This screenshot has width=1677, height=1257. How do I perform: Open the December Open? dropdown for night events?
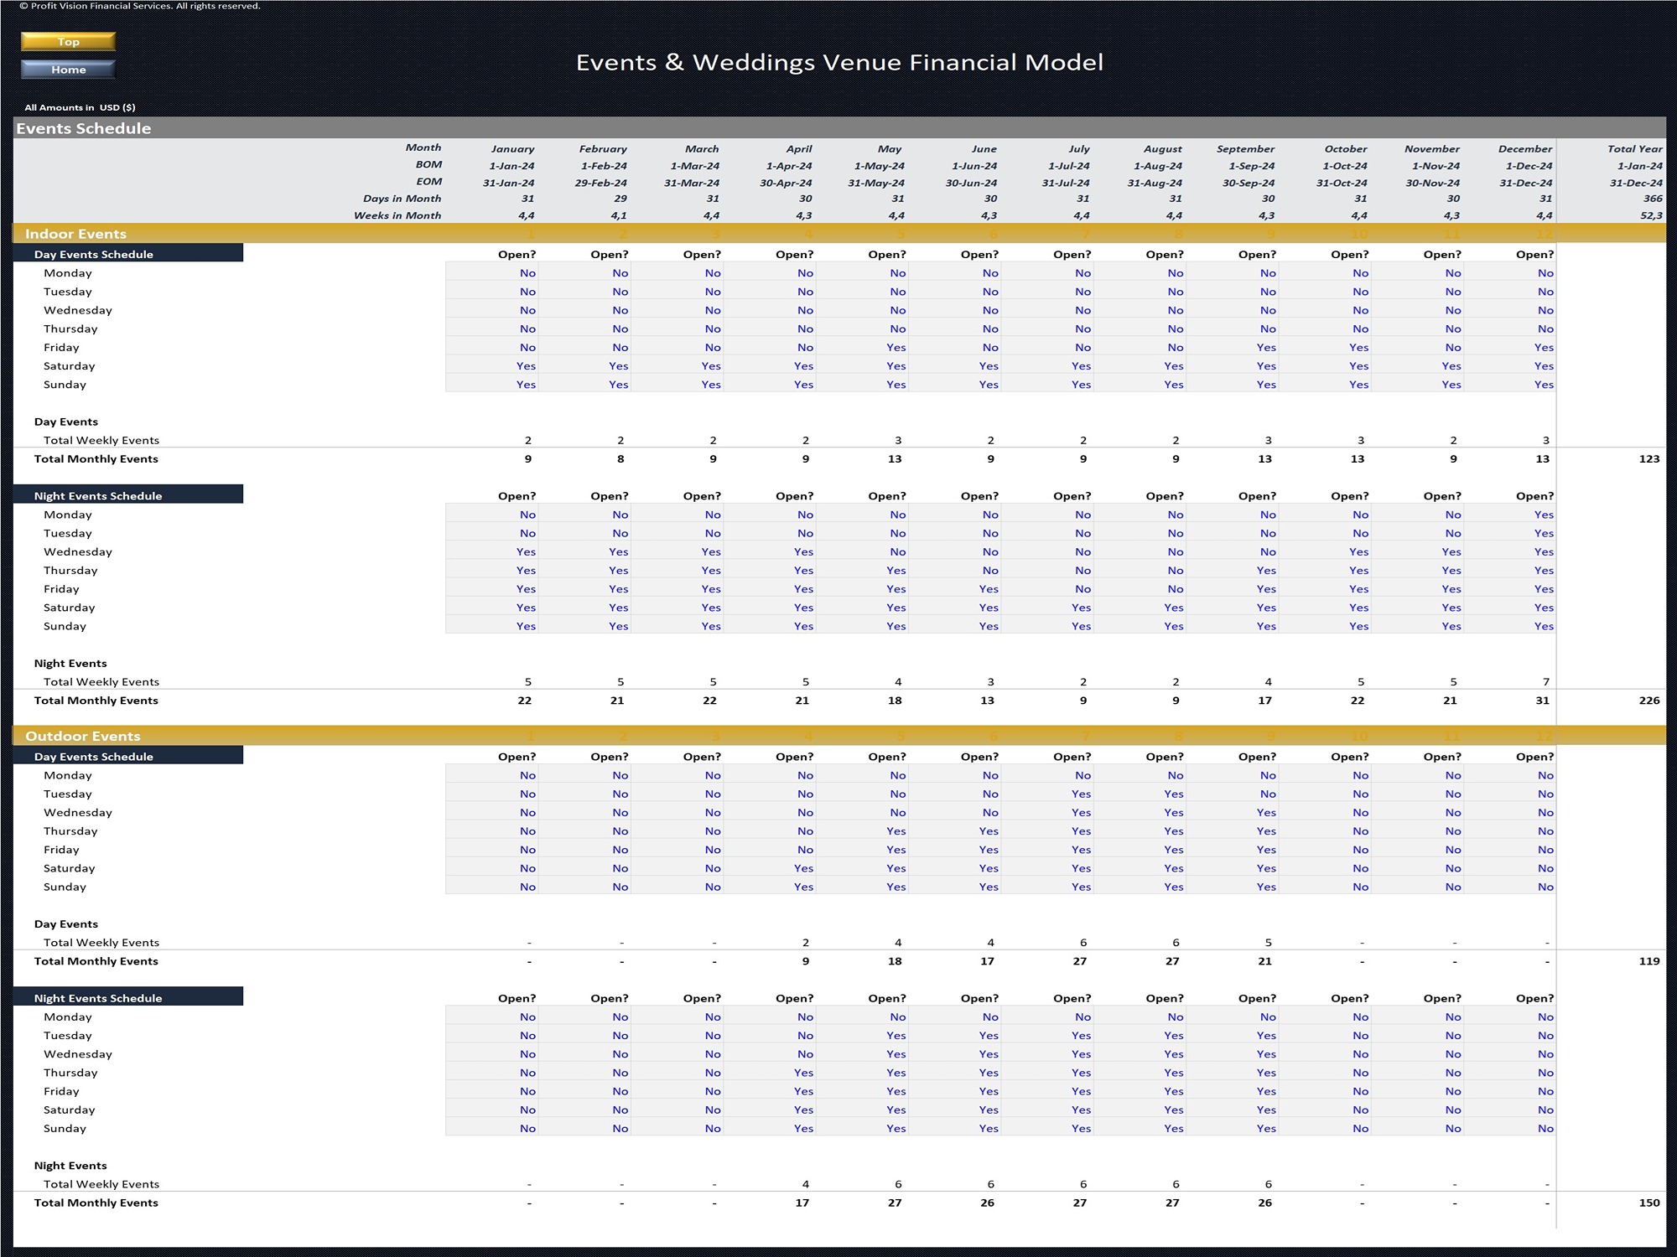1534,495
